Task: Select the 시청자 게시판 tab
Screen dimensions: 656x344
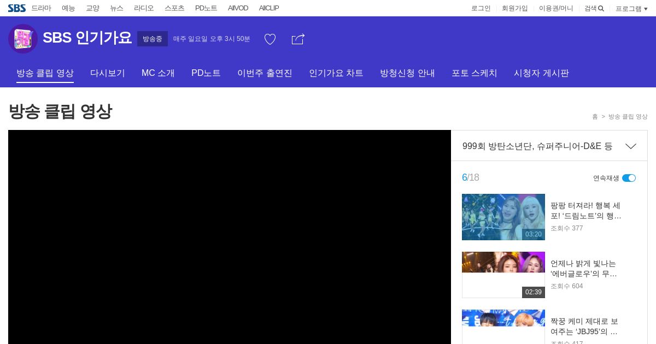Action: [541, 73]
